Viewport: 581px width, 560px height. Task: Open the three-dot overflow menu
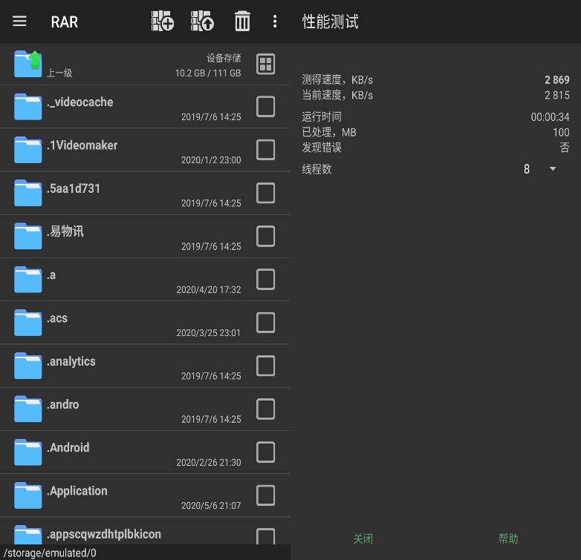(x=275, y=21)
